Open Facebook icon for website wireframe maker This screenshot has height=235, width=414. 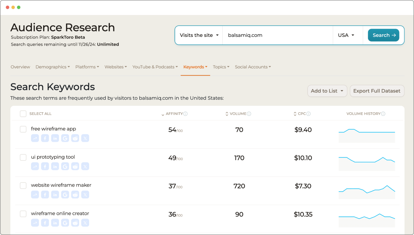coord(45,195)
